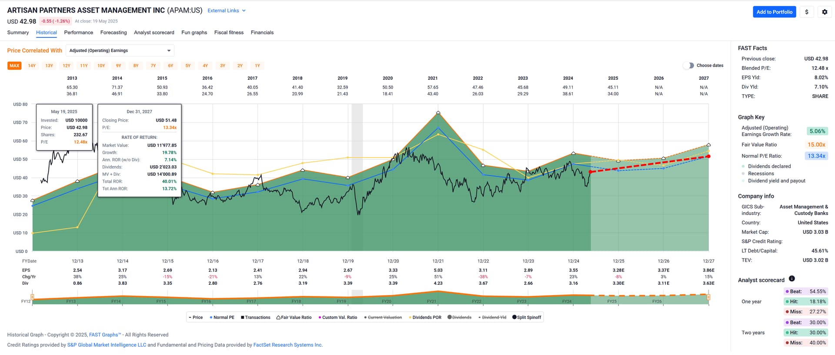Click the Market Cap value USD 3.03 B

pyautogui.click(x=815, y=232)
